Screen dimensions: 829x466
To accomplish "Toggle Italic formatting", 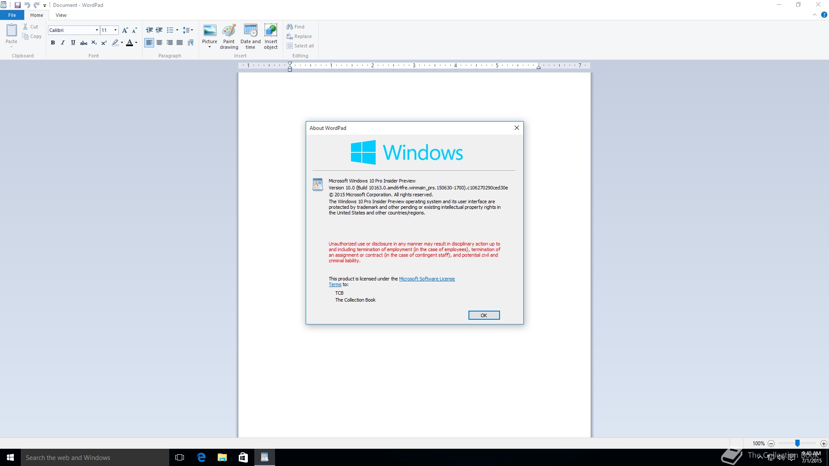I will pos(63,43).
